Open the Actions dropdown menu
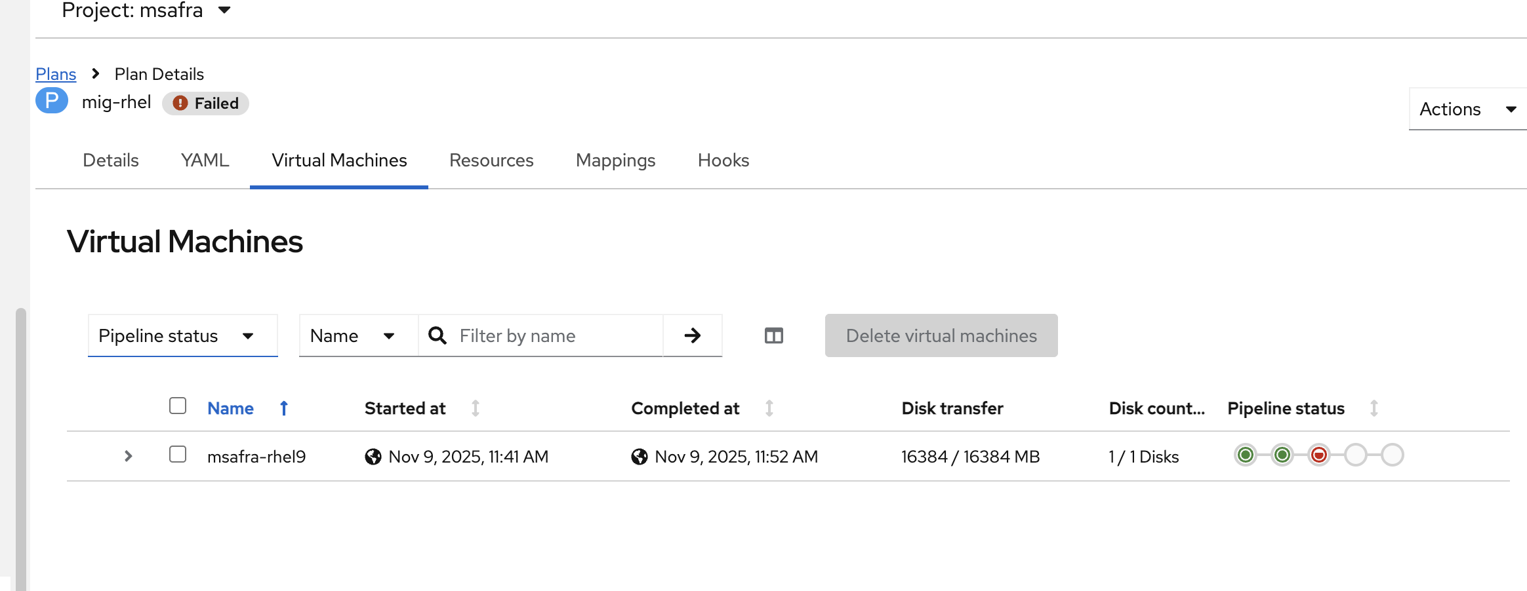1527x591 pixels. coord(1467,109)
